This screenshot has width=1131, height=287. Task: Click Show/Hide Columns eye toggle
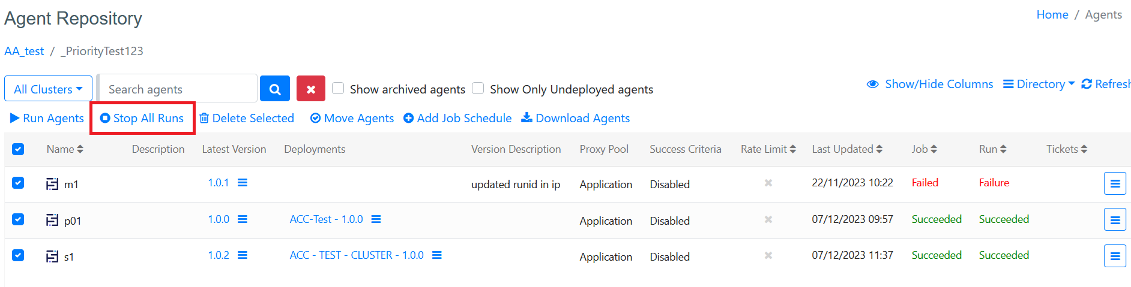click(x=930, y=84)
